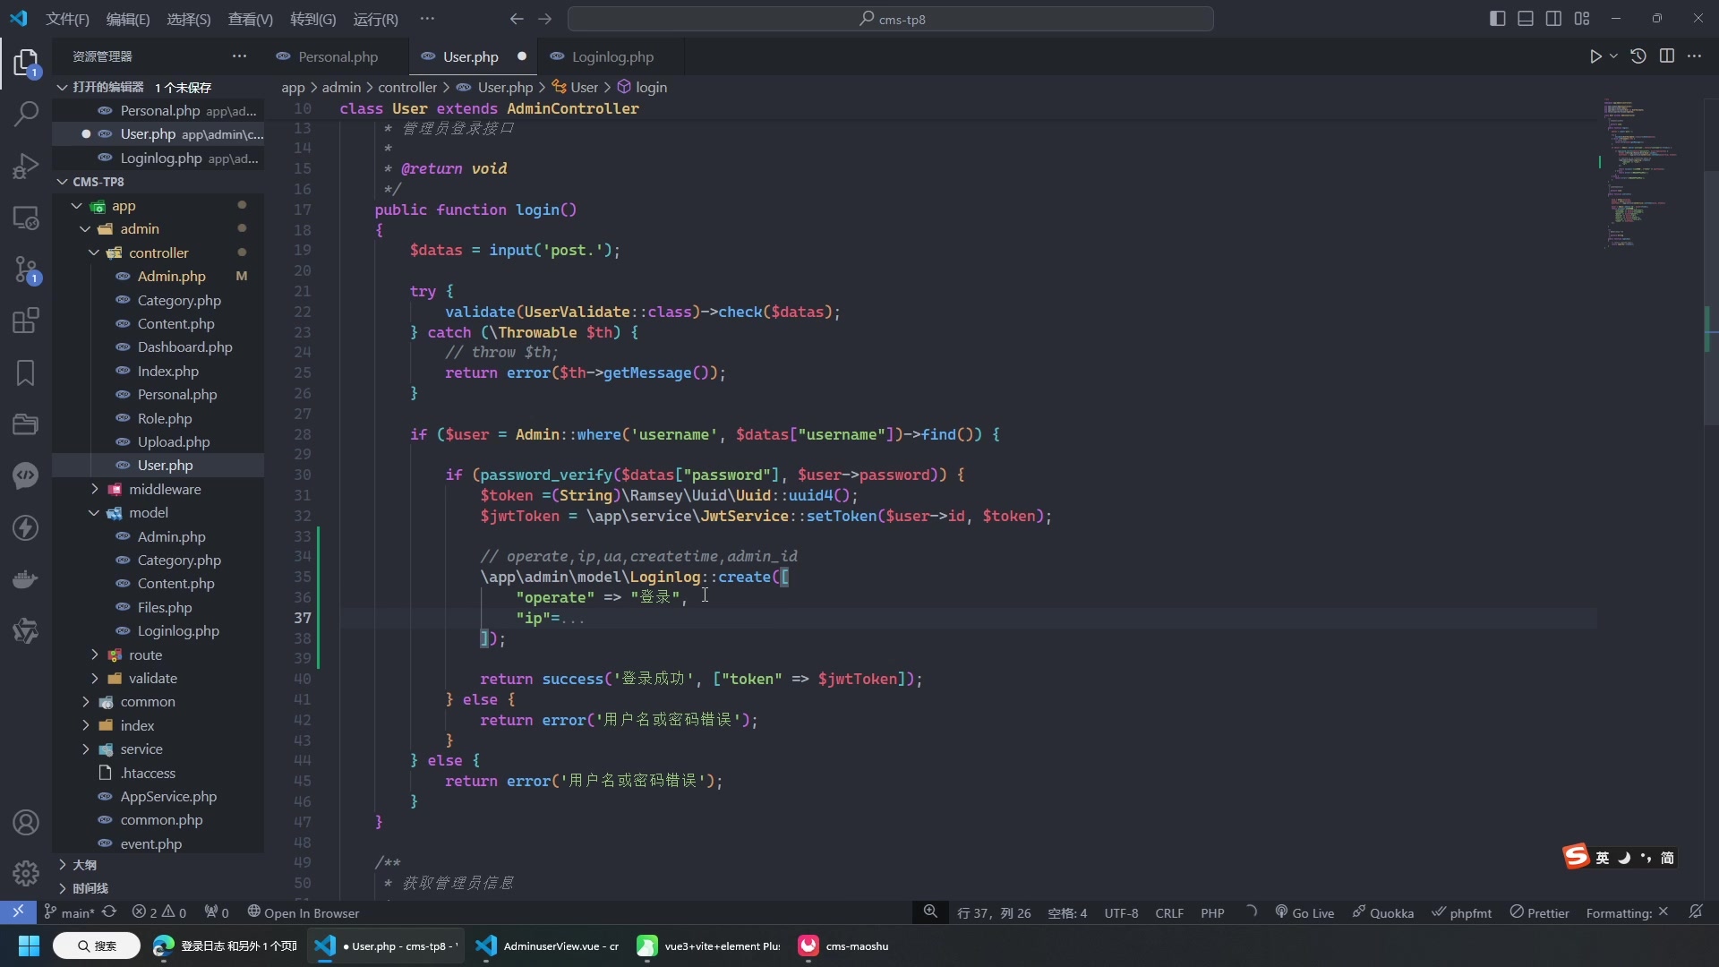Dismiss Formatting status with its close x
The height and width of the screenshot is (967, 1719).
coord(1665,912)
